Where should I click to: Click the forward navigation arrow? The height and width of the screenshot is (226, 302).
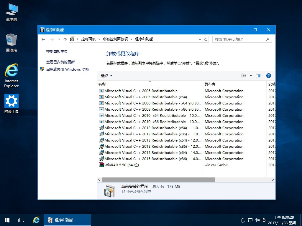52,39
